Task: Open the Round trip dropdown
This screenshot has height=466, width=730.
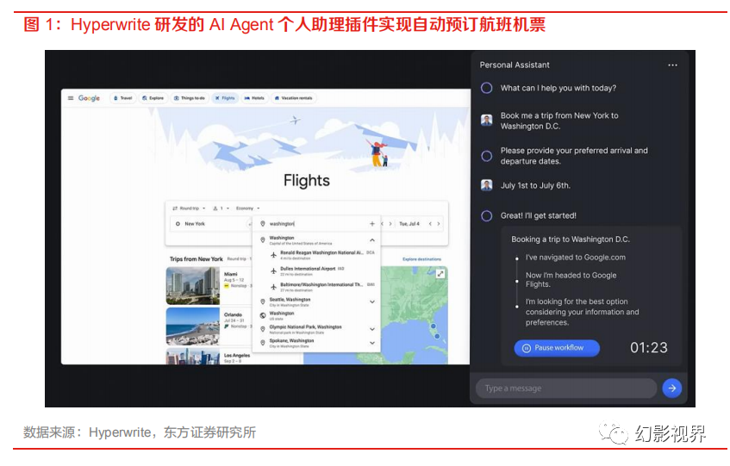Action: 189,208
